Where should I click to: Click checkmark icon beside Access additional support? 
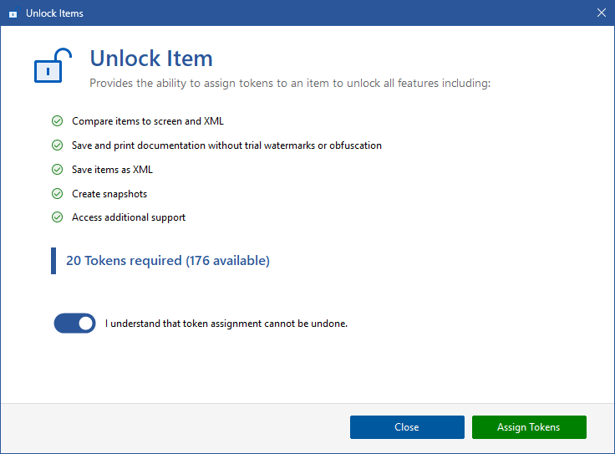coord(57,217)
